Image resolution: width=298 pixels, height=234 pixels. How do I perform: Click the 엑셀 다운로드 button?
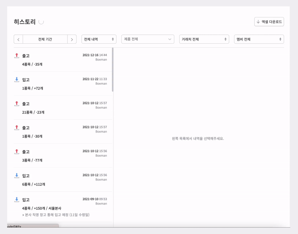[269, 22]
